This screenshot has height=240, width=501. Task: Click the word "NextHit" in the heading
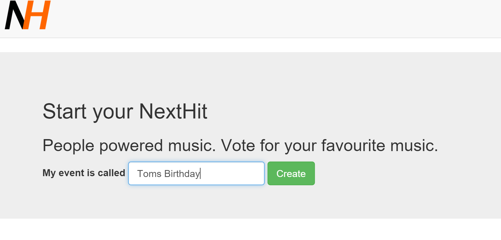tap(173, 111)
